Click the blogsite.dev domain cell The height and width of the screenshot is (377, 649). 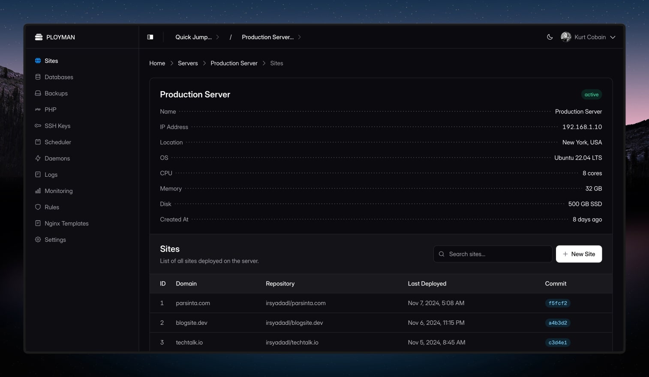pyautogui.click(x=192, y=323)
